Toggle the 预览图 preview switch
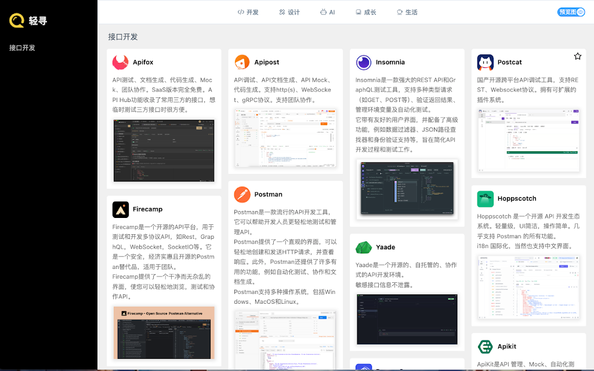This screenshot has height=371, width=594. pos(571,12)
